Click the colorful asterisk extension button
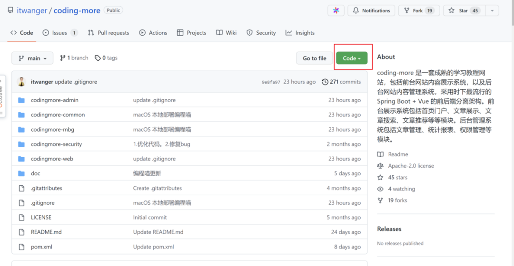Screen dimensions: 514x266 pos(336,10)
